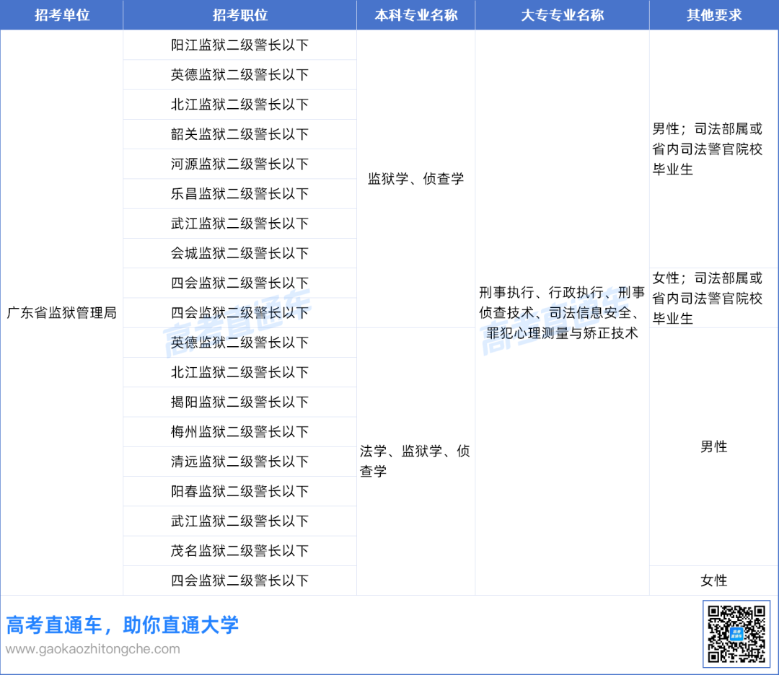Select the 揭阳监狱二级警长以下 row
Viewport: 779px width, 675px height.
[x=239, y=402]
